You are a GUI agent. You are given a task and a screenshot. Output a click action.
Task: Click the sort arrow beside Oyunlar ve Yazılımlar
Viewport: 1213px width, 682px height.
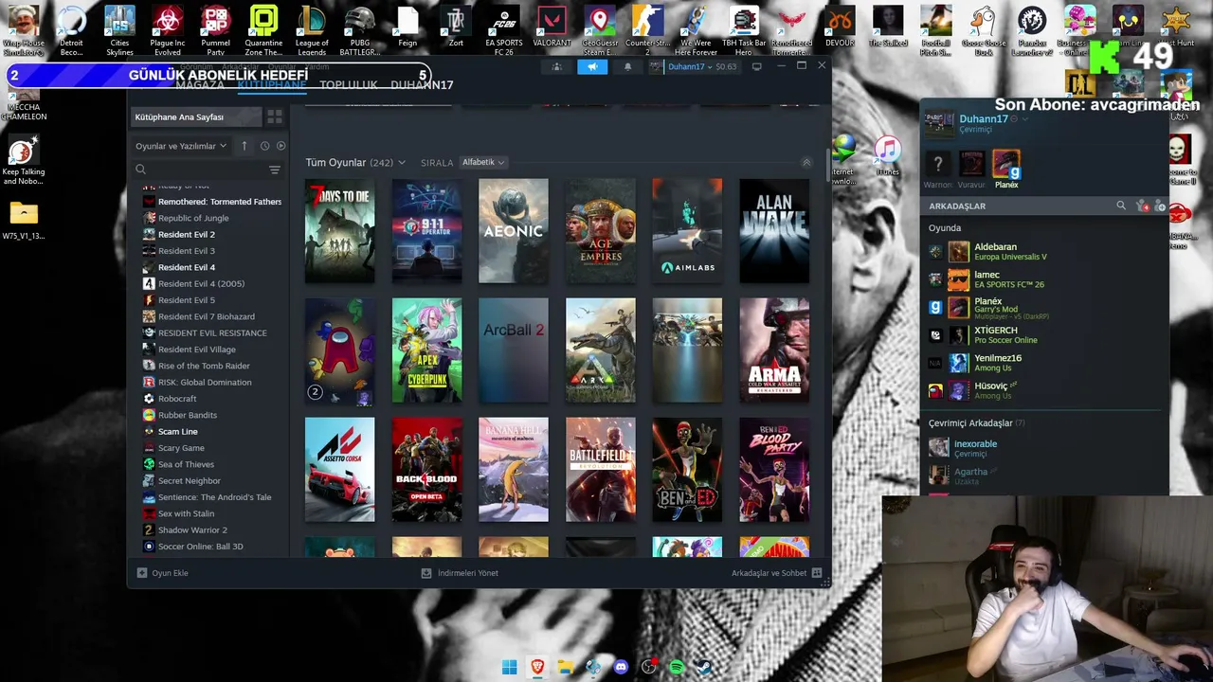pos(244,146)
